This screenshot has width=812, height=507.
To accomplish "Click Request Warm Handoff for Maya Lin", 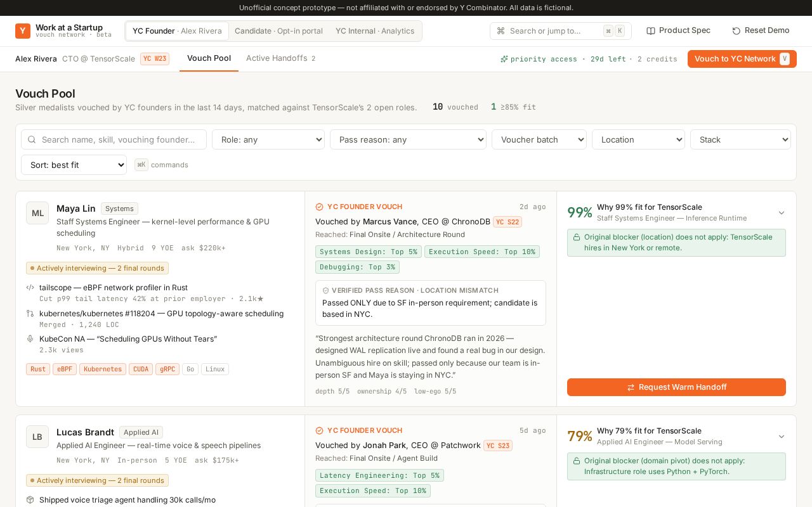I will point(676,387).
